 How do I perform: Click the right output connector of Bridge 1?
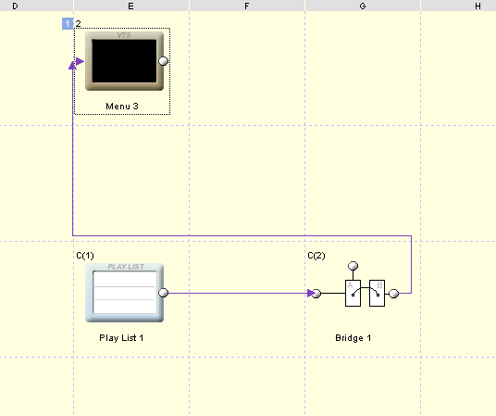[393, 294]
